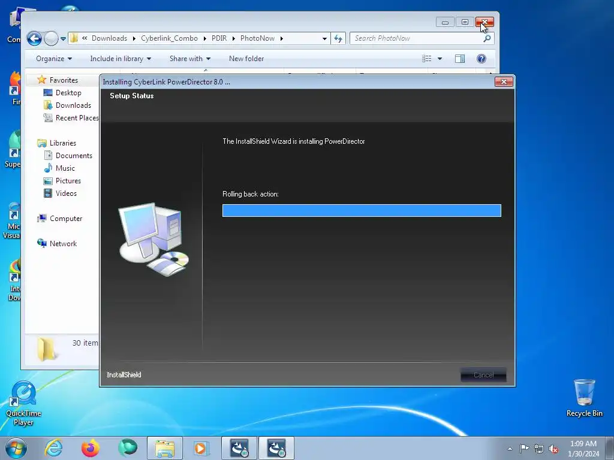Screen dimensions: 614x460
Task: Click the Rolling back progress bar
Action: click(x=362, y=210)
